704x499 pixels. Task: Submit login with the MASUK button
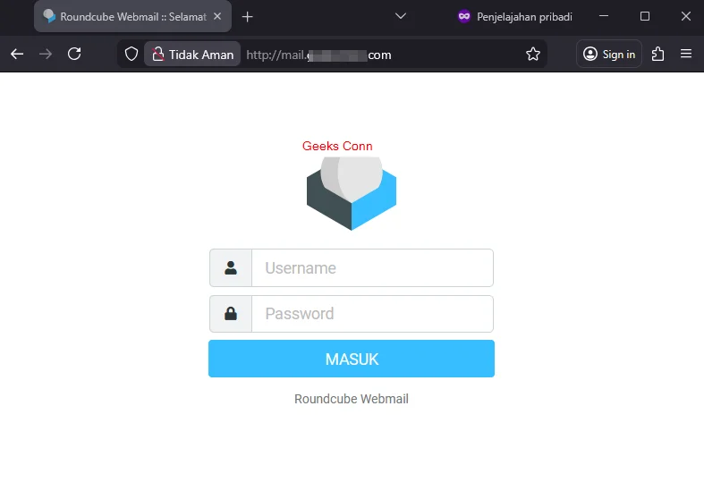click(x=352, y=359)
